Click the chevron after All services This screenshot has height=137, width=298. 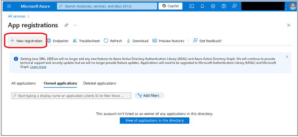29,17
